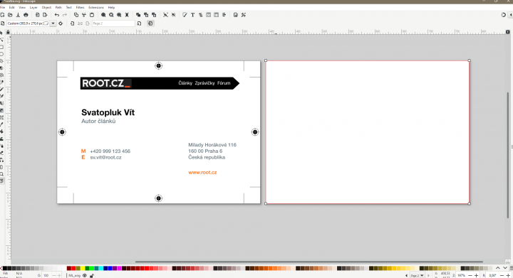Toggle ML_orig layer visibility eye
The height and width of the screenshot is (278, 513).
pyautogui.click(x=85, y=276)
